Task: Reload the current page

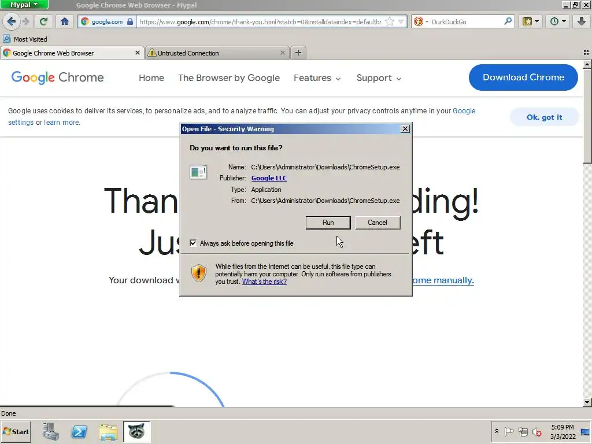Action: [44, 21]
